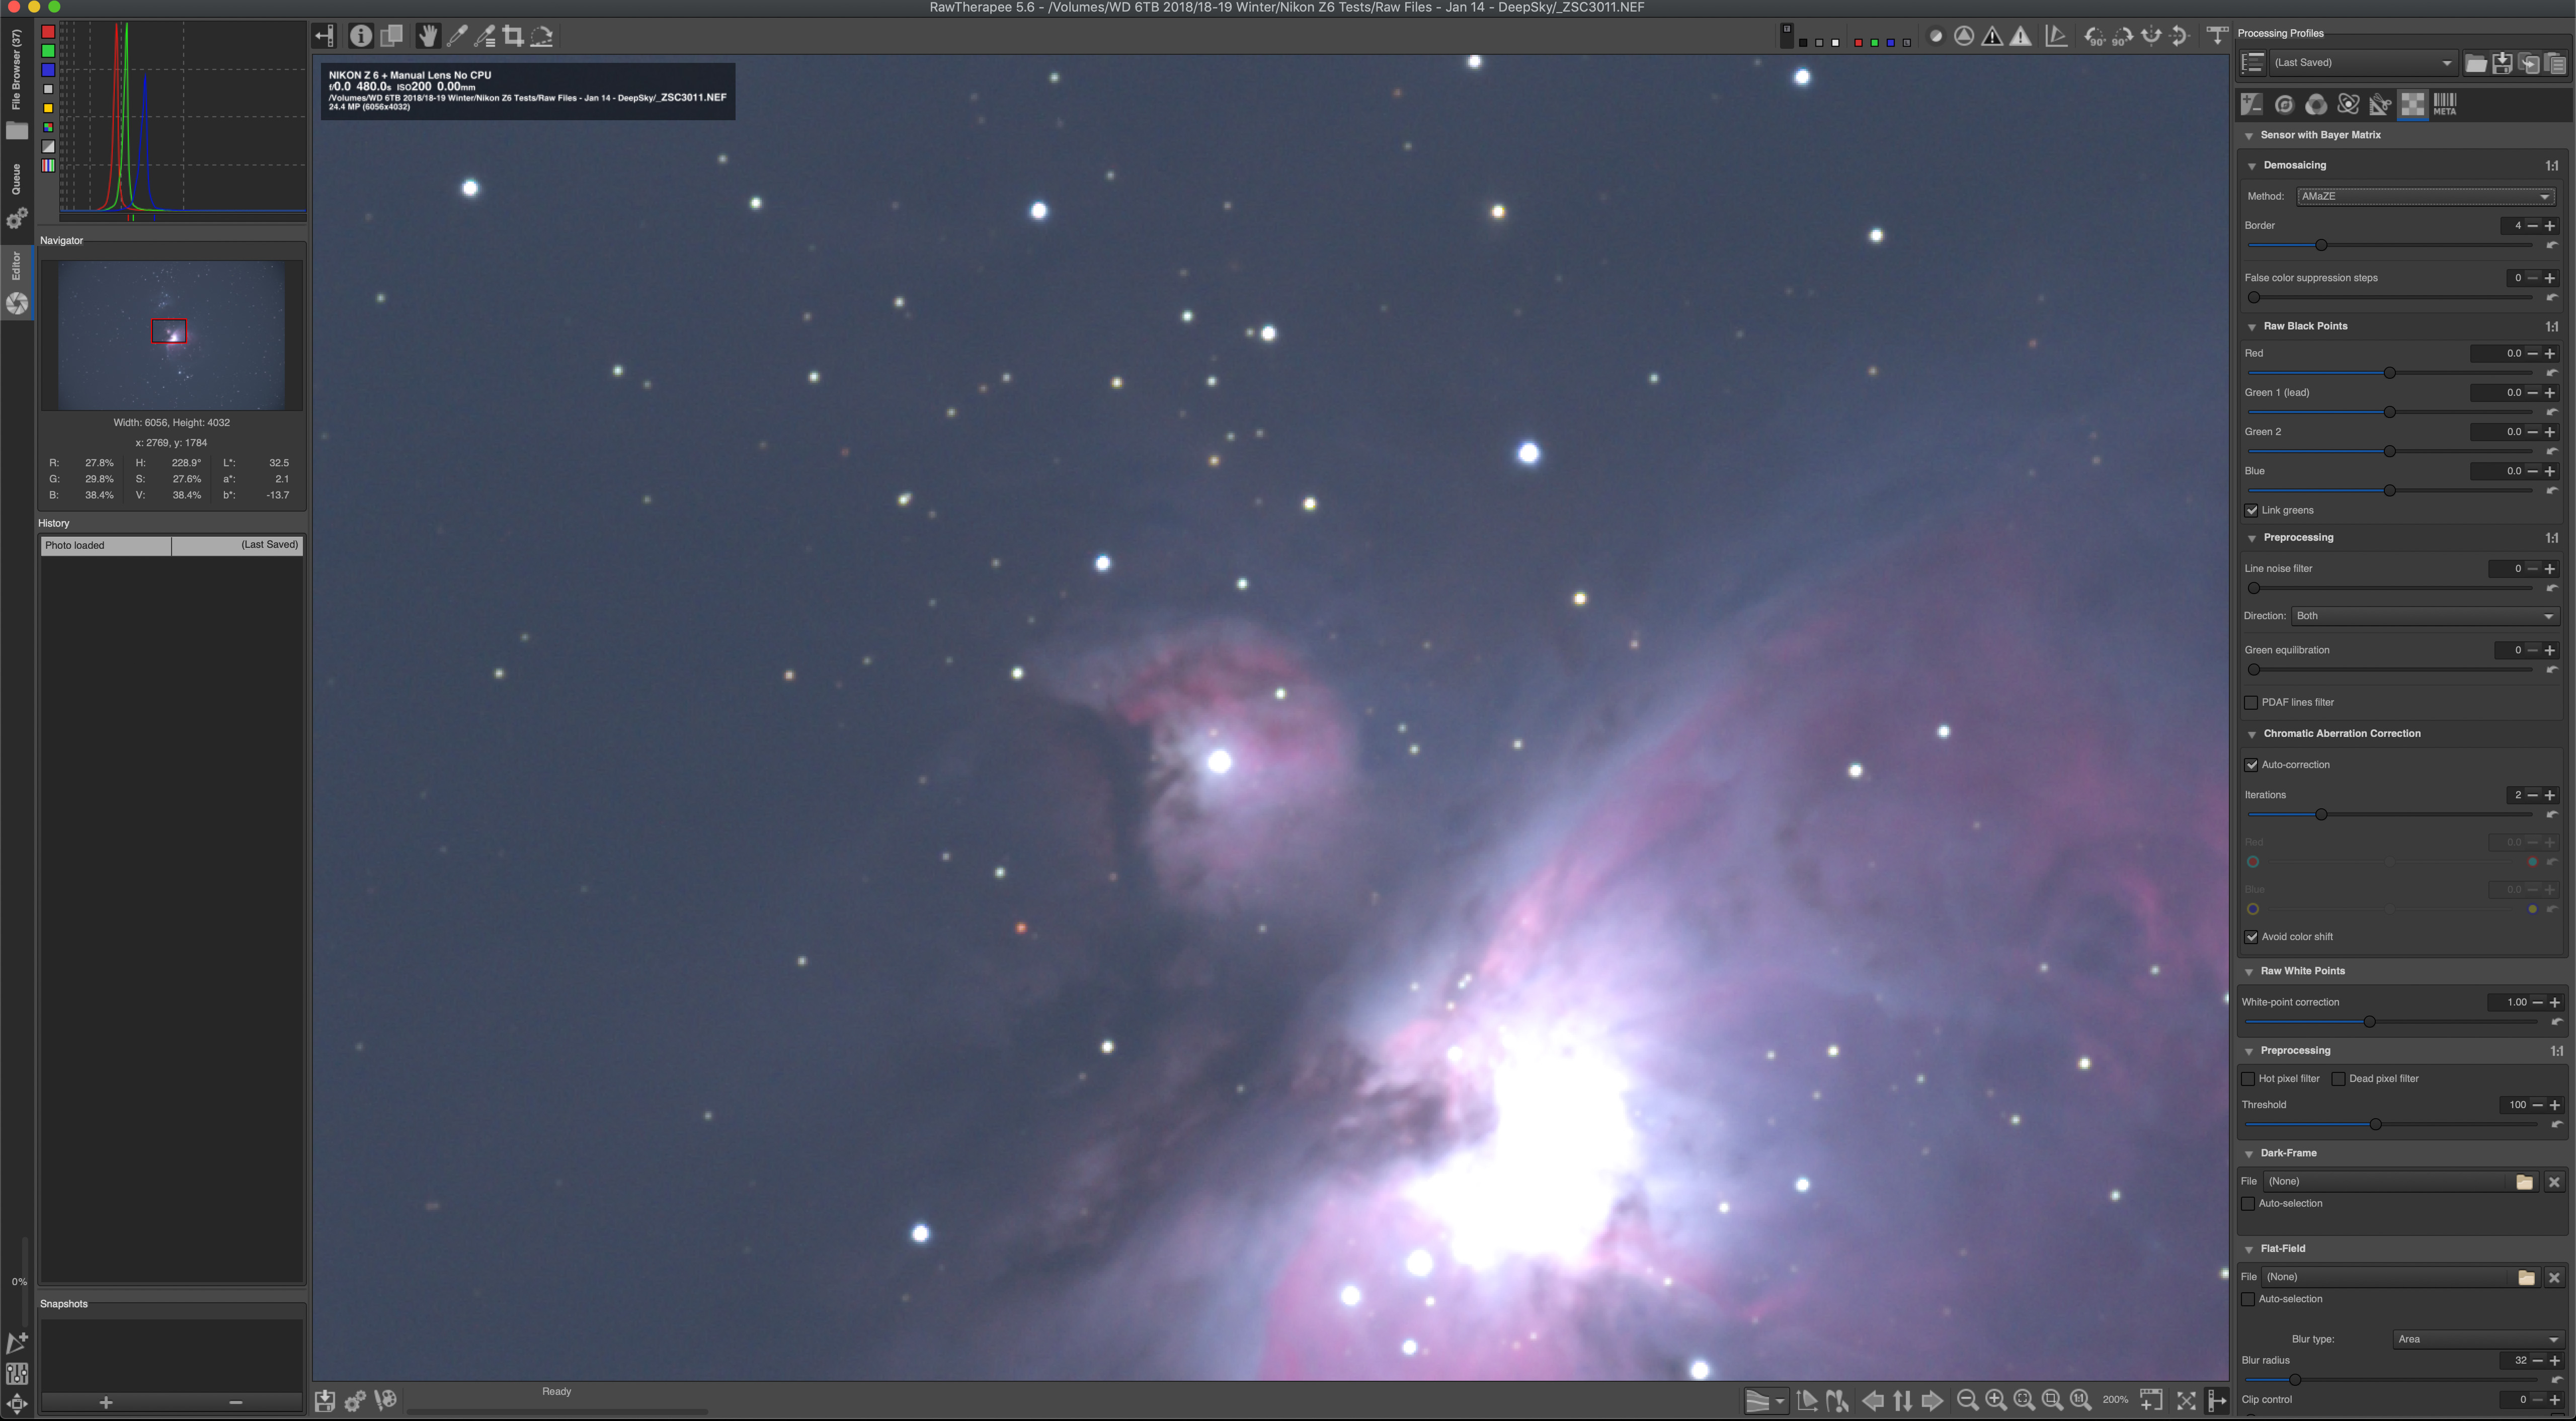Collapse the Raw Black Points section
The height and width of the screenshot is (1421, 2576).
[2252, 327]
